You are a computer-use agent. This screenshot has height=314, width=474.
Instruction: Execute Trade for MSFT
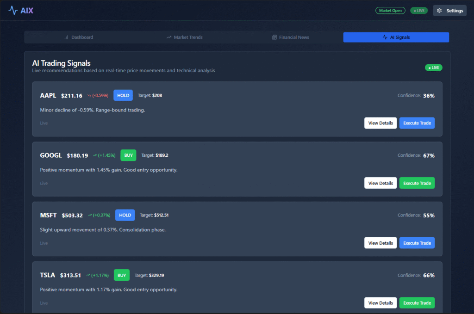point(417,243)
